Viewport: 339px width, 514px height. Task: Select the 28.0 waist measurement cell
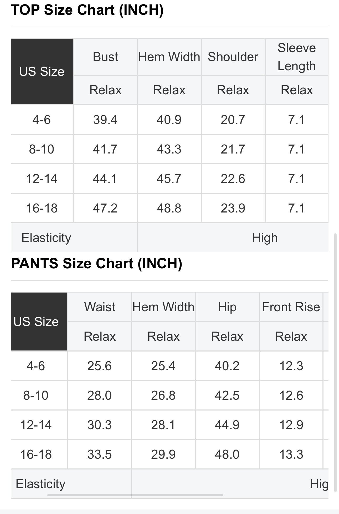coord(100,396)
